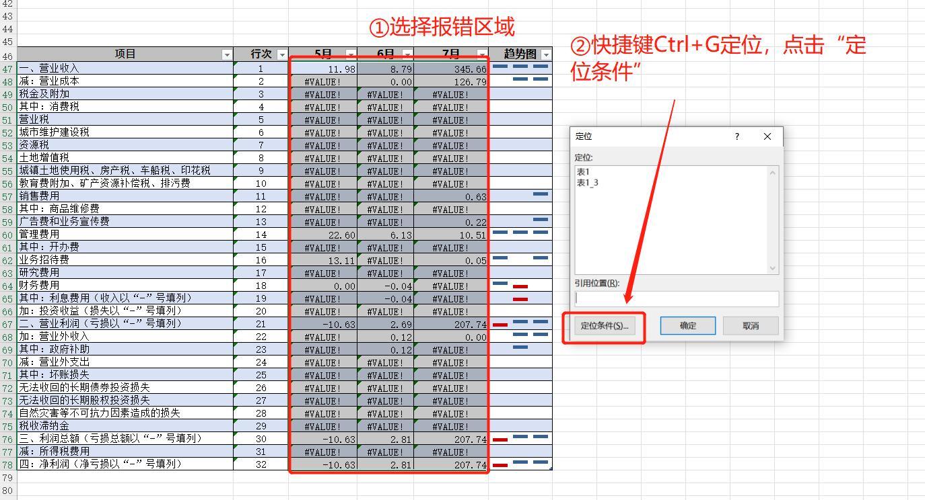This screenshot has width=925, height=500.
Task: Click 行次 value 21 in 营业利润 row
Action: (261, 323)
